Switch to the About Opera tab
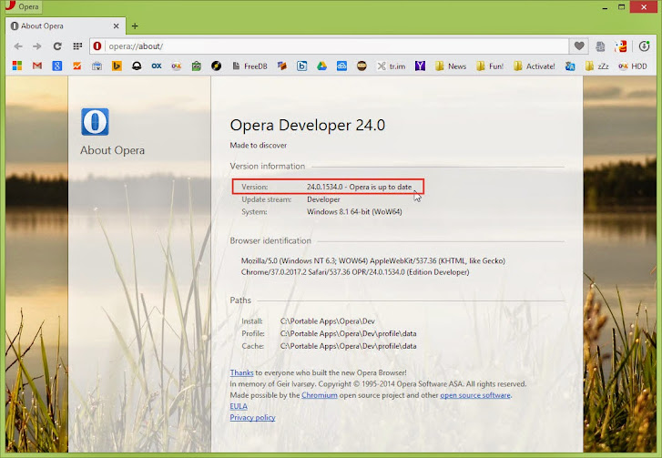The height and width of the screenshot is (458, 662). pyautogui.click(x=64, y=26)
